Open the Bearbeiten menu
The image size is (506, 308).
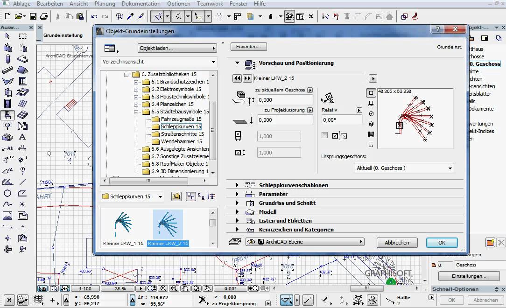pos(49,4)
